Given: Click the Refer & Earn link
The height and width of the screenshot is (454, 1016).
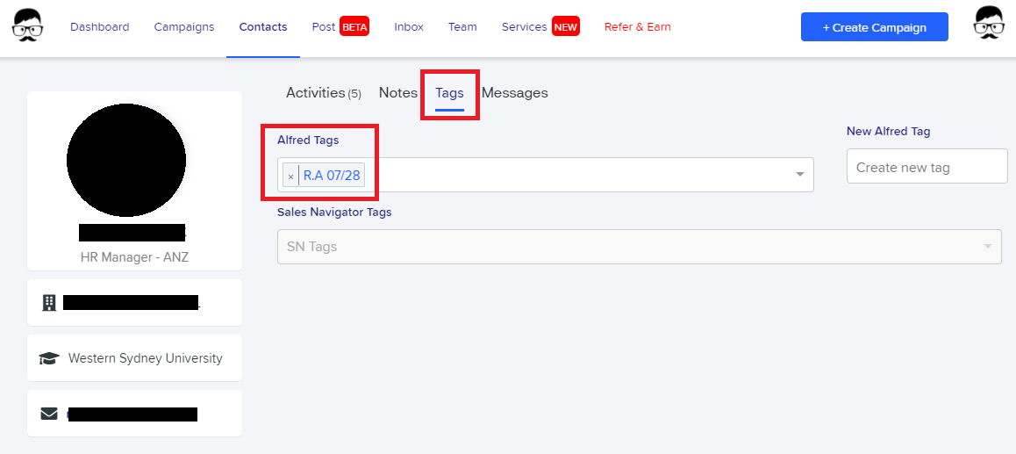Looking at the screenshot, I should click(x=638, y=26).
